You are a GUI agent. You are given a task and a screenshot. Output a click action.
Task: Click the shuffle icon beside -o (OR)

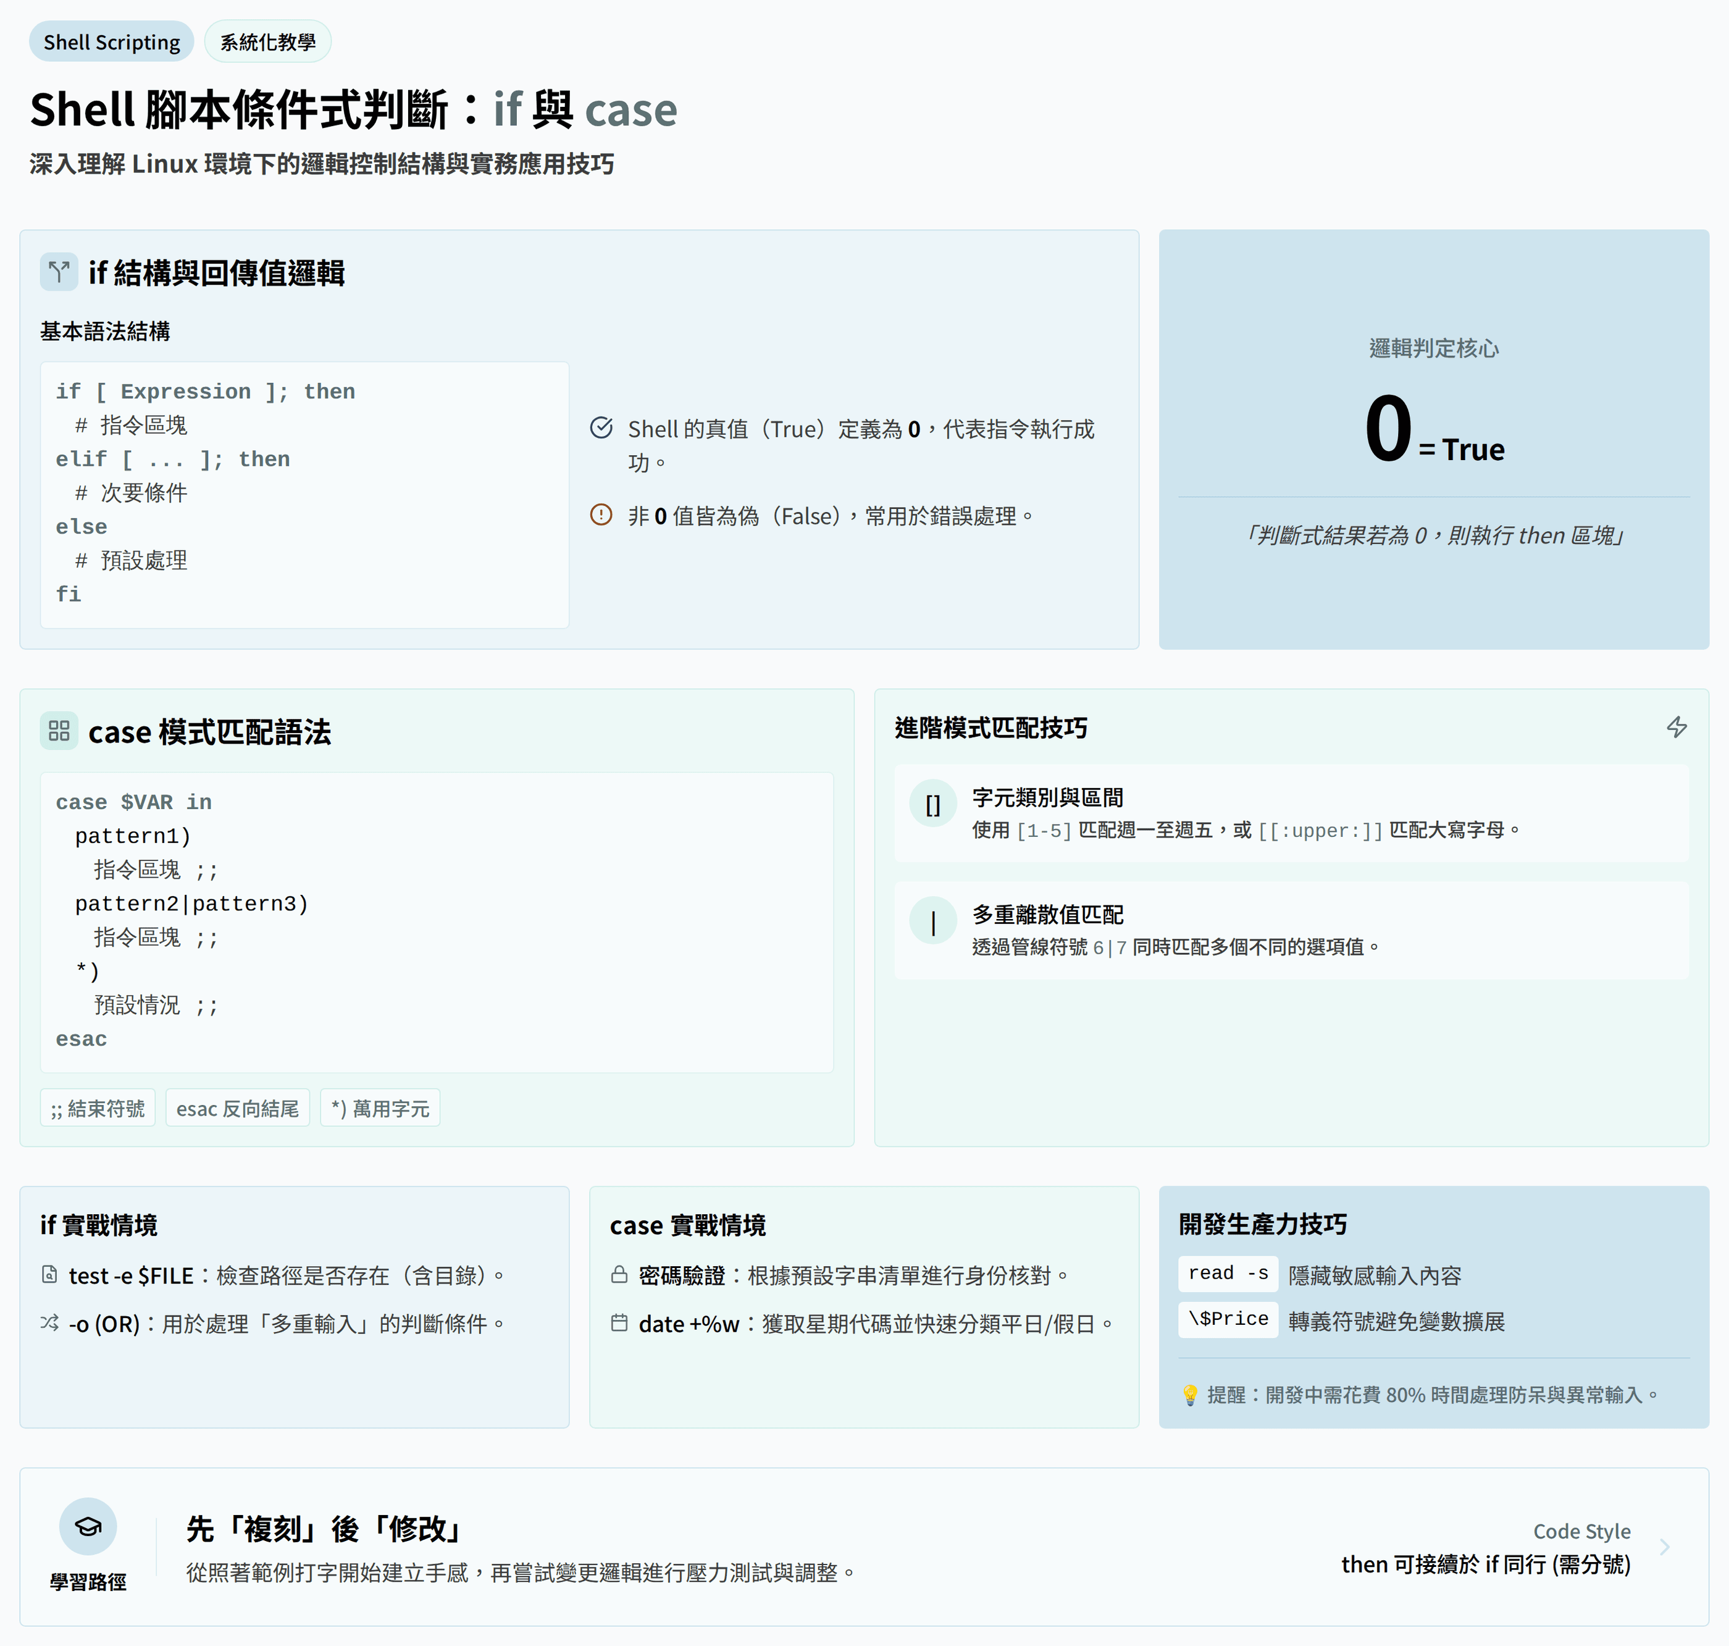50,1322
